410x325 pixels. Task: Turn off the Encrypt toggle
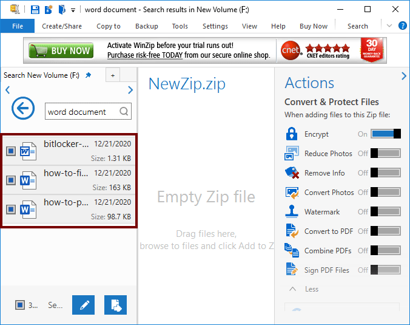[x=386, y=134]
